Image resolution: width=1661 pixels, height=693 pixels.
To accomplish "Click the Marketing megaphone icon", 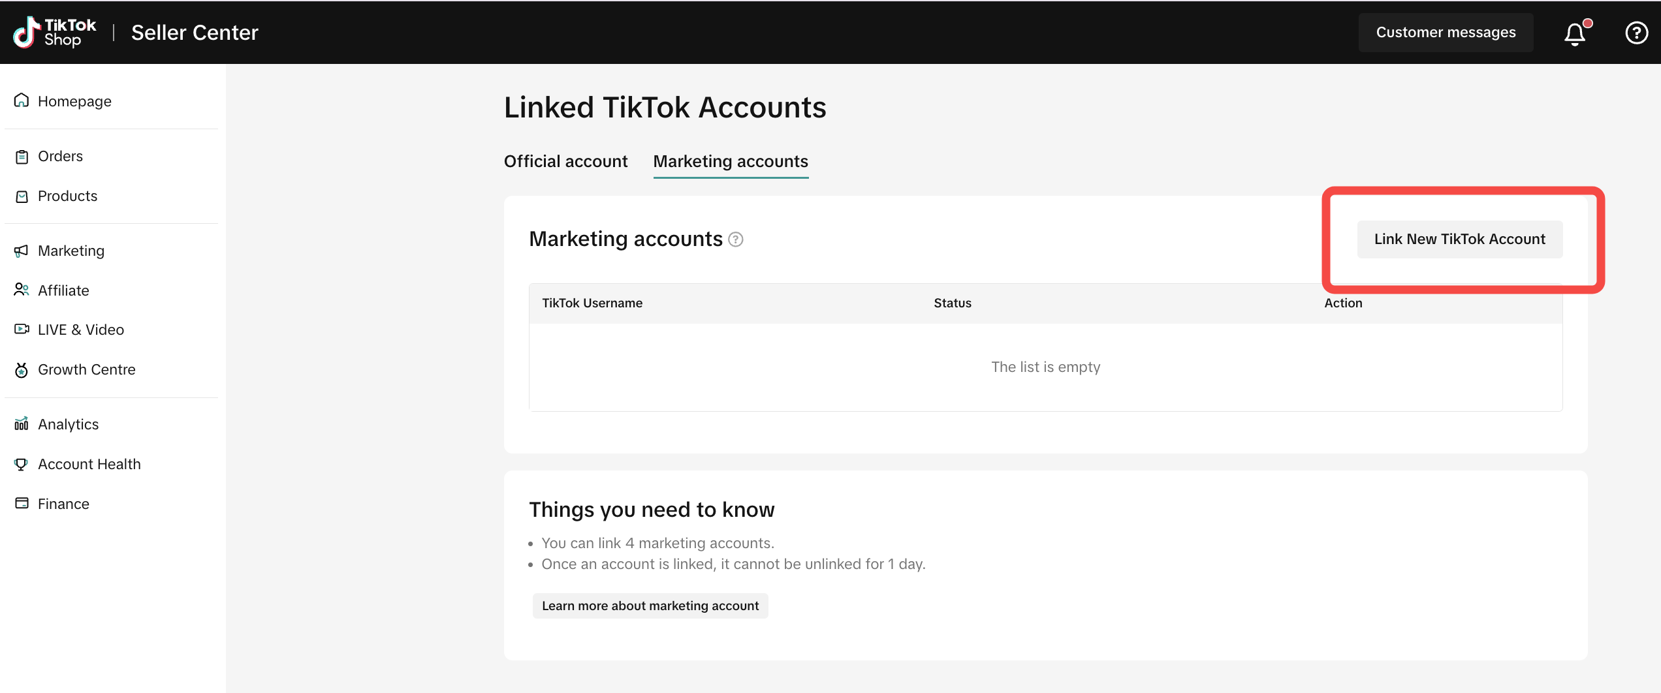I will point(22,251).
